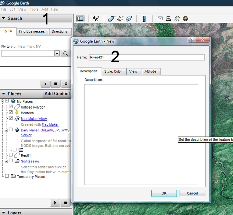Image resolution: width=233 pixels, height=215 pixels.
Task: Click the Search panel stop button
Action: point(56,84)
